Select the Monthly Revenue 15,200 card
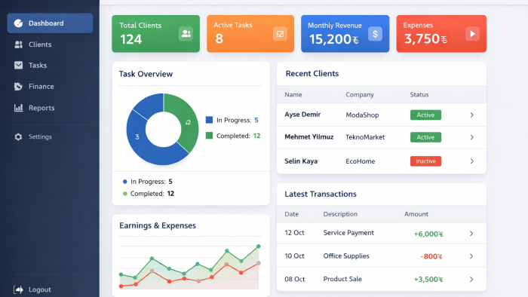The image size is (528, 297). [x=345, y=34]
